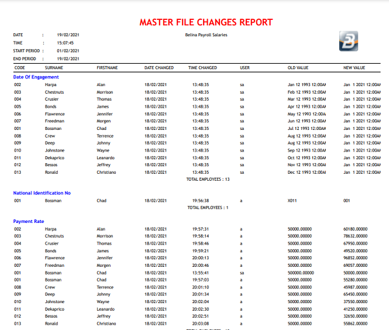This screenshot has height=330, width=389.
Task: Click new payment rate 96852.00000
Action: tap(355, 258)
